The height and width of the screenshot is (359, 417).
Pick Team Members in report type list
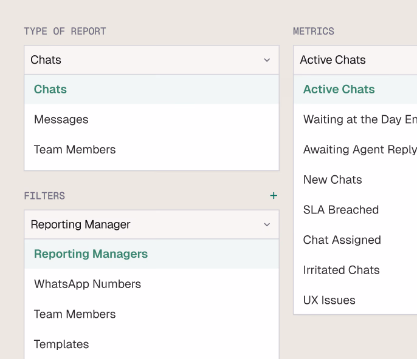pyautogui.click(x=75, y=150)
